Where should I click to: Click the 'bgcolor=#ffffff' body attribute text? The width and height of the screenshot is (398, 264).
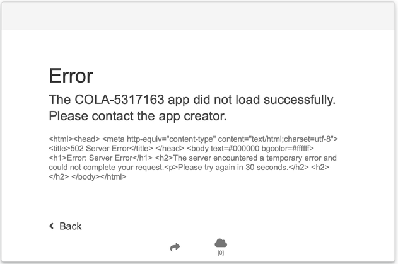point(285,148)
